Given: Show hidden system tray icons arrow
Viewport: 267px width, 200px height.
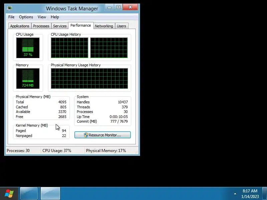Looking at the screenshot, I should coord(235,194).
